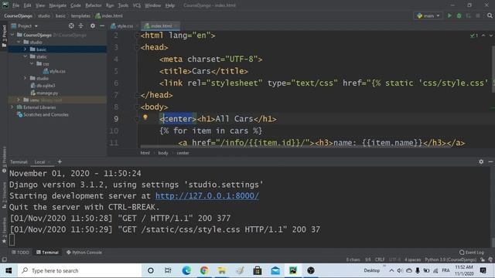This screenshot has height=278, width=495.
Task: Run the main configuration with green play button
Action: [x=449, y=15]
